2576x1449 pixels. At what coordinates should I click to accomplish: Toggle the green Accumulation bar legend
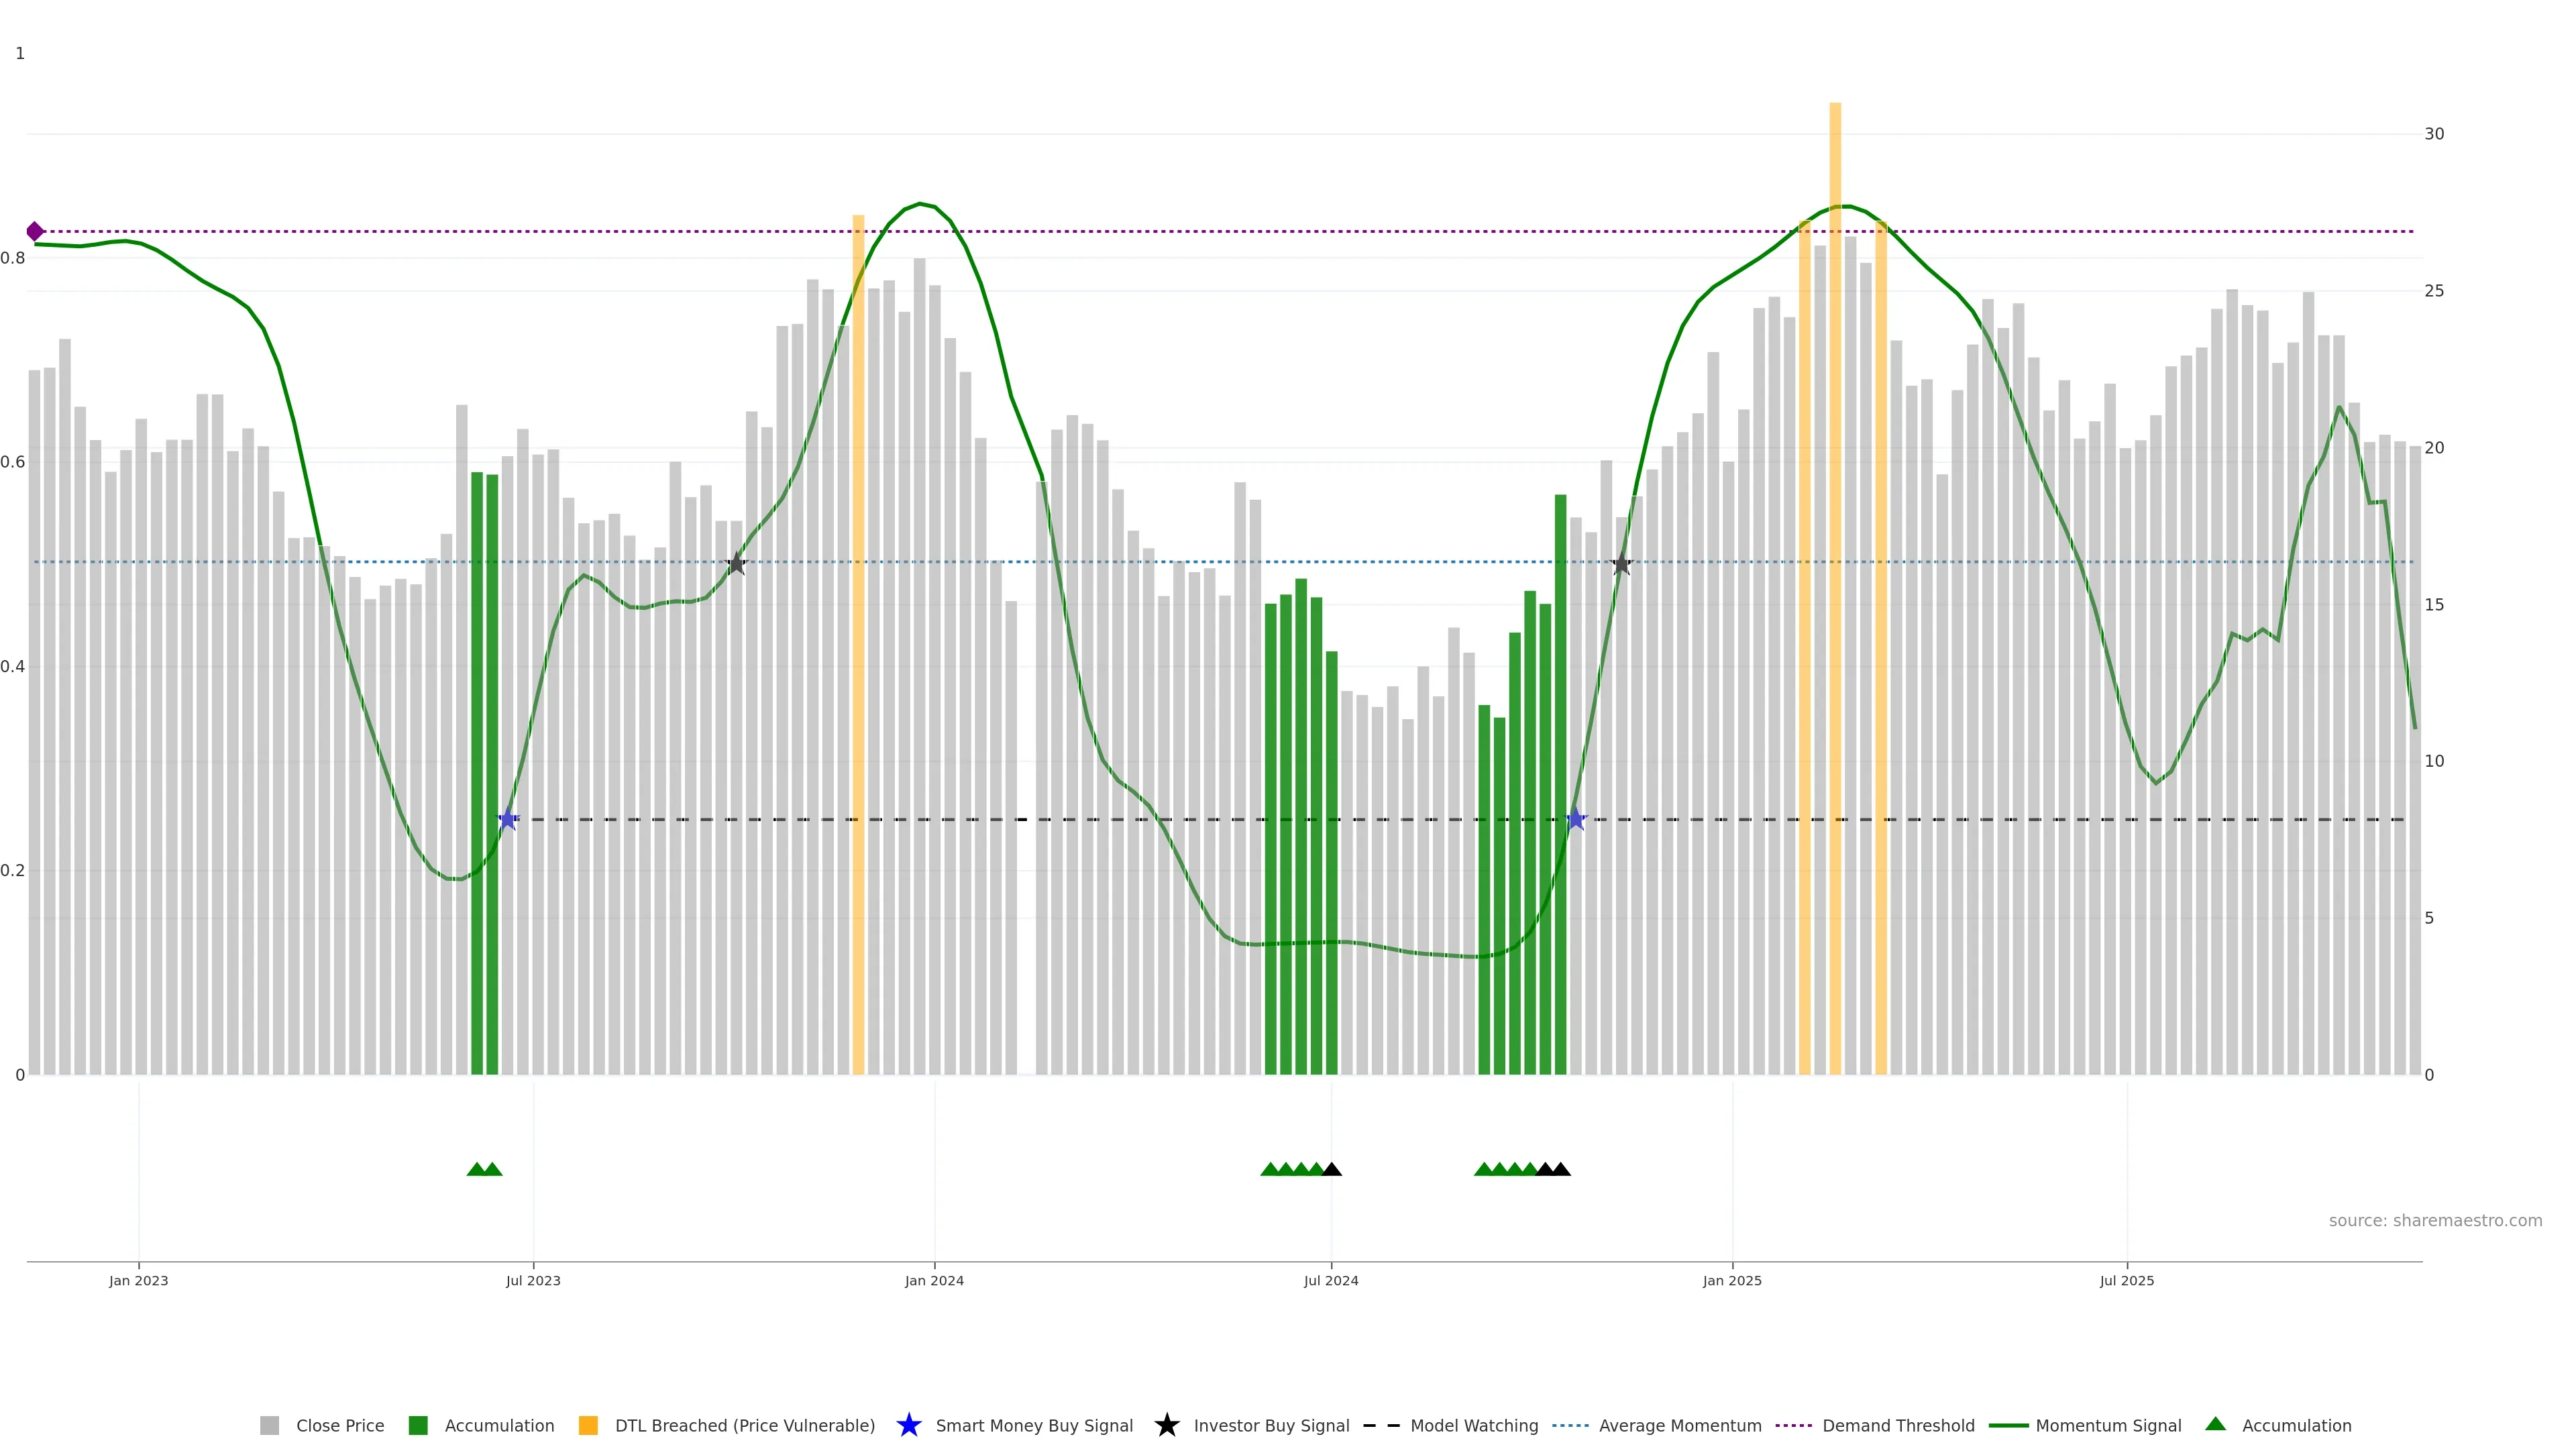pos(418,1426)
